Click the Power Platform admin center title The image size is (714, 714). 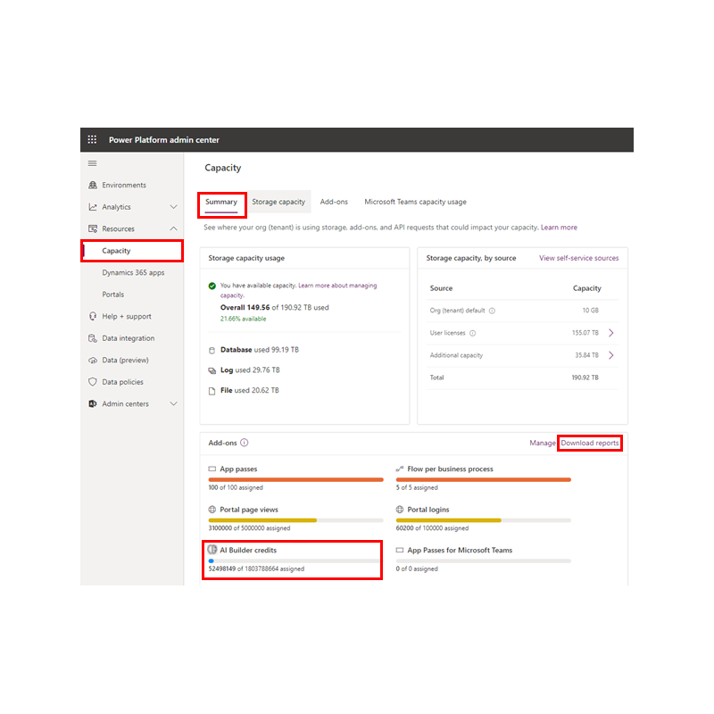[164, 140]
